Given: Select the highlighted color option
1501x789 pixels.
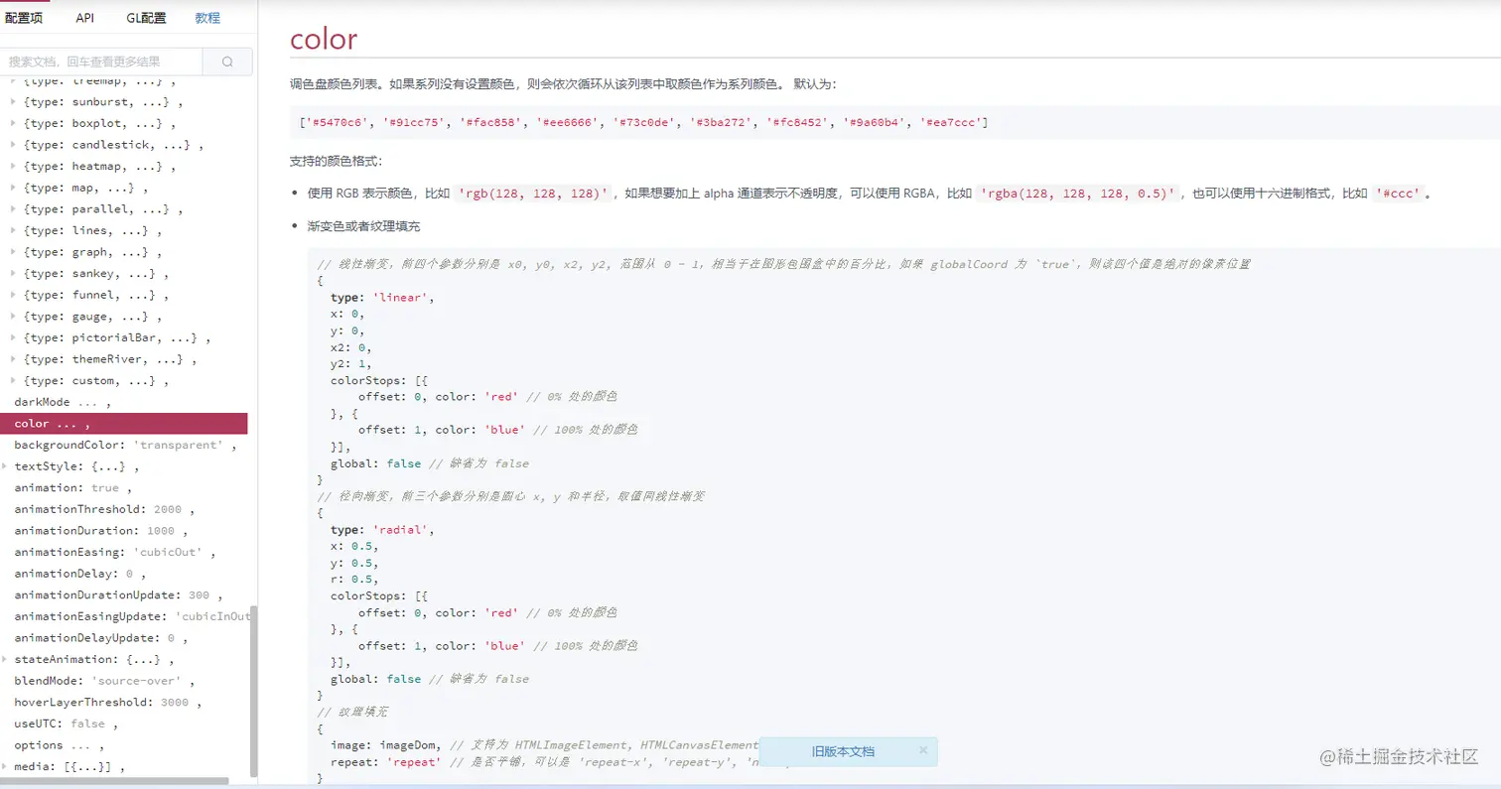Looking at the screenshot, I should [123, 424].
